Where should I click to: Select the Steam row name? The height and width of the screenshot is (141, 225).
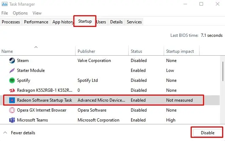[23, 61]
